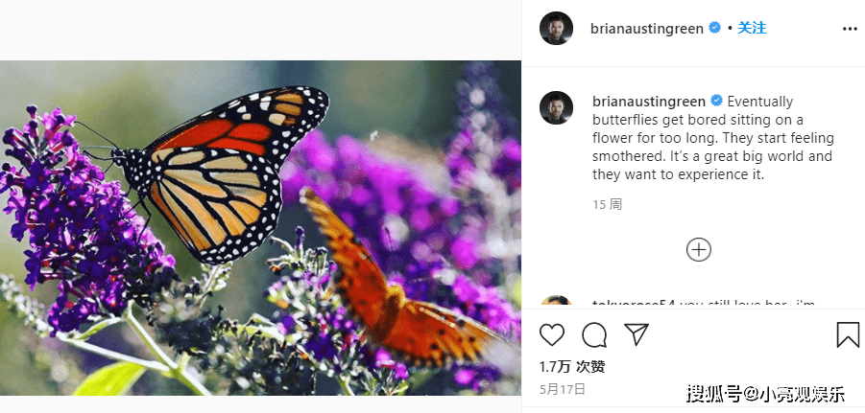Click the brianaustingreen username in the caption

649,102
